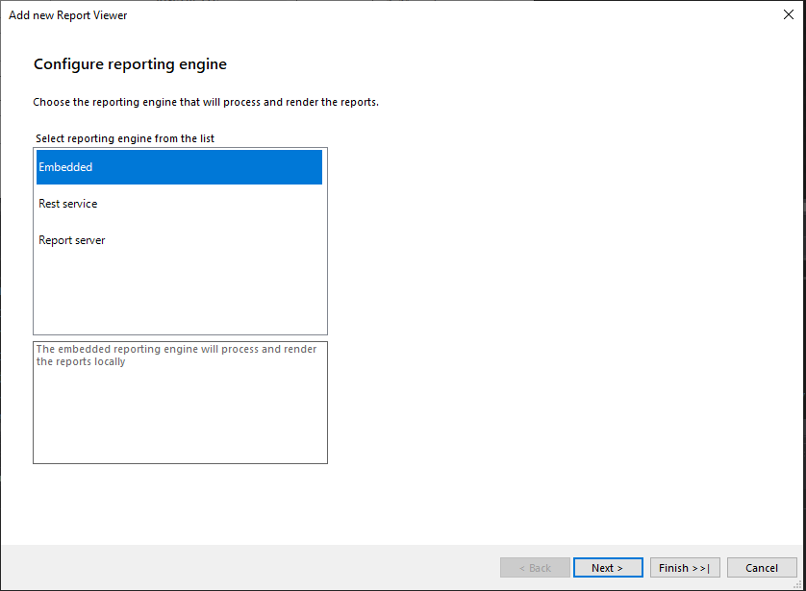Pick Report server in the engine list
The width and height of the screenshot is (806, 591).
click(72, 240)
